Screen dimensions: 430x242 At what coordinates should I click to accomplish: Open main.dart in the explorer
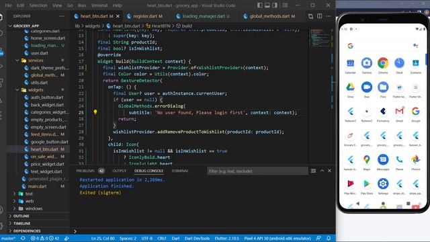(x=37, y=186)
